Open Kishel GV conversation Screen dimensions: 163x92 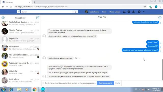point(20,72)
